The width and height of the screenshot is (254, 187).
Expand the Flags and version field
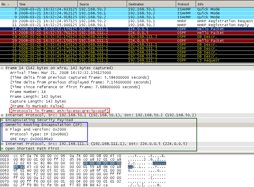[x=7, y=129]
